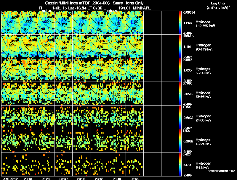Click the '23:24' time label
The width and height of the screenshot is (237, 180).
46,179
